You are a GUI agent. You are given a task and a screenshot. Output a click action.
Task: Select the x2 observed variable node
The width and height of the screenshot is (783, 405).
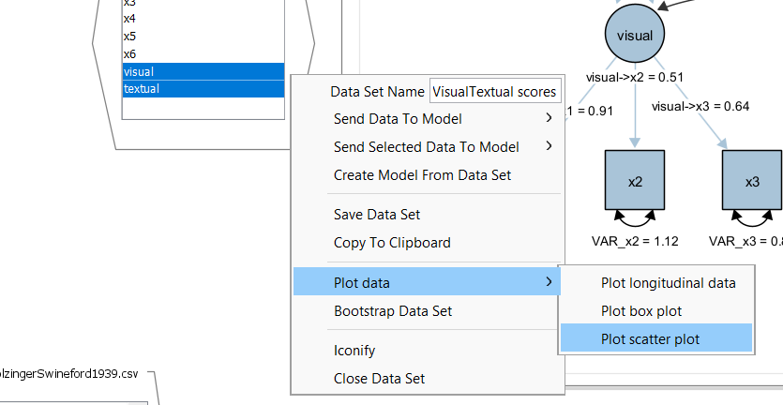(635, 181)
